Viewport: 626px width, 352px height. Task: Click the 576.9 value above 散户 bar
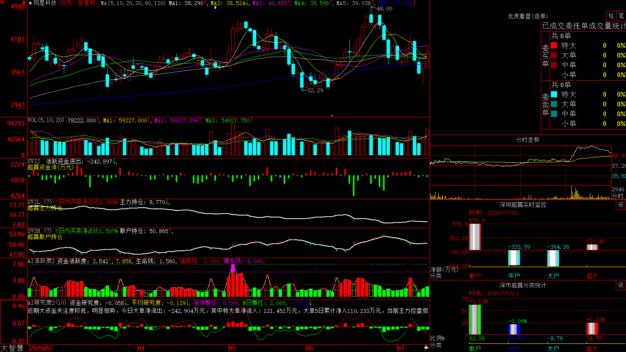[477, 221]
